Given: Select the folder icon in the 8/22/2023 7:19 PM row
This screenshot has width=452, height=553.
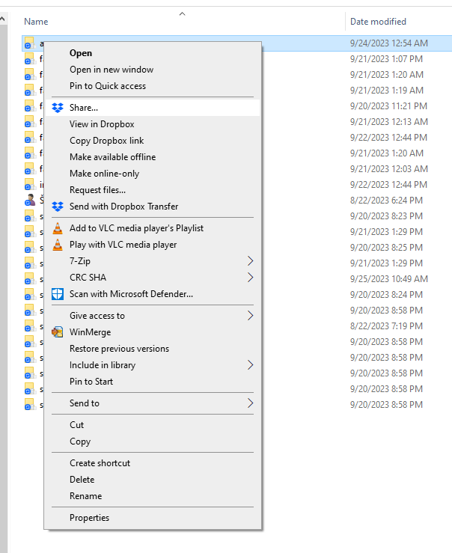Looking at the screenshot, I should [x=30, y=326].
